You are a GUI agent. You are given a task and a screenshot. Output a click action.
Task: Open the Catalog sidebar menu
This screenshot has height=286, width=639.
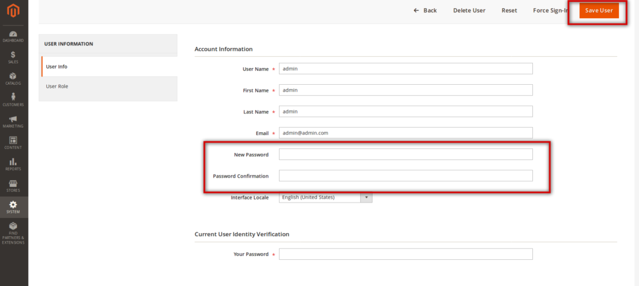click(13, 79)
